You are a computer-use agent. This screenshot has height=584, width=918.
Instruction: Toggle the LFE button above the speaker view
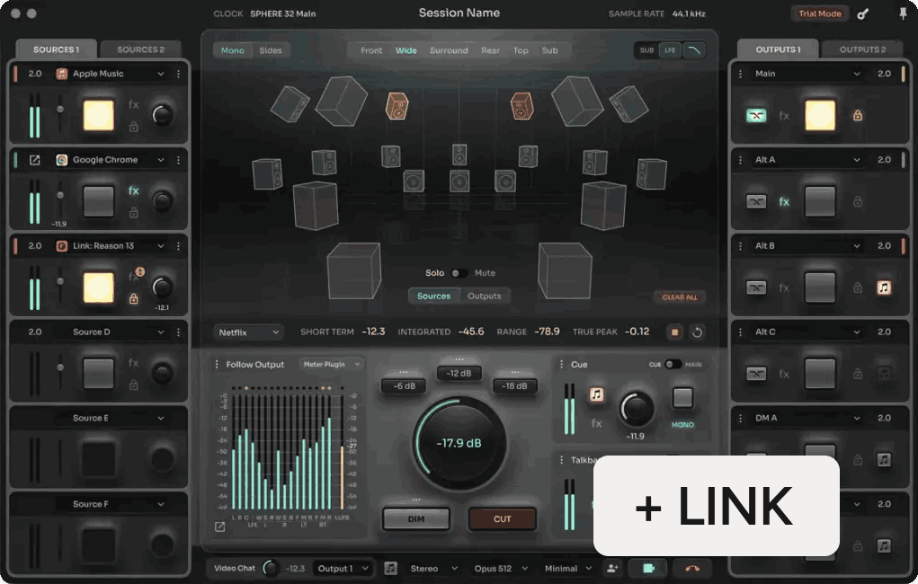668,51
